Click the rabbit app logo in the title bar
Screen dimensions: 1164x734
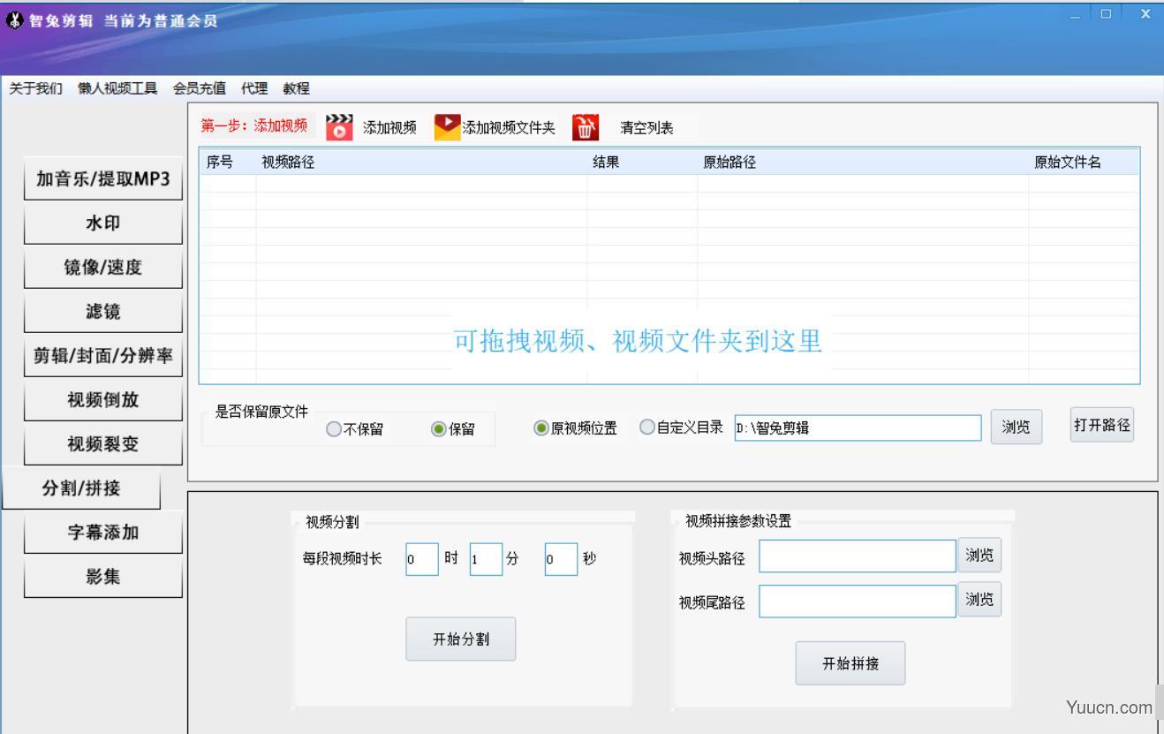(15, 21)
